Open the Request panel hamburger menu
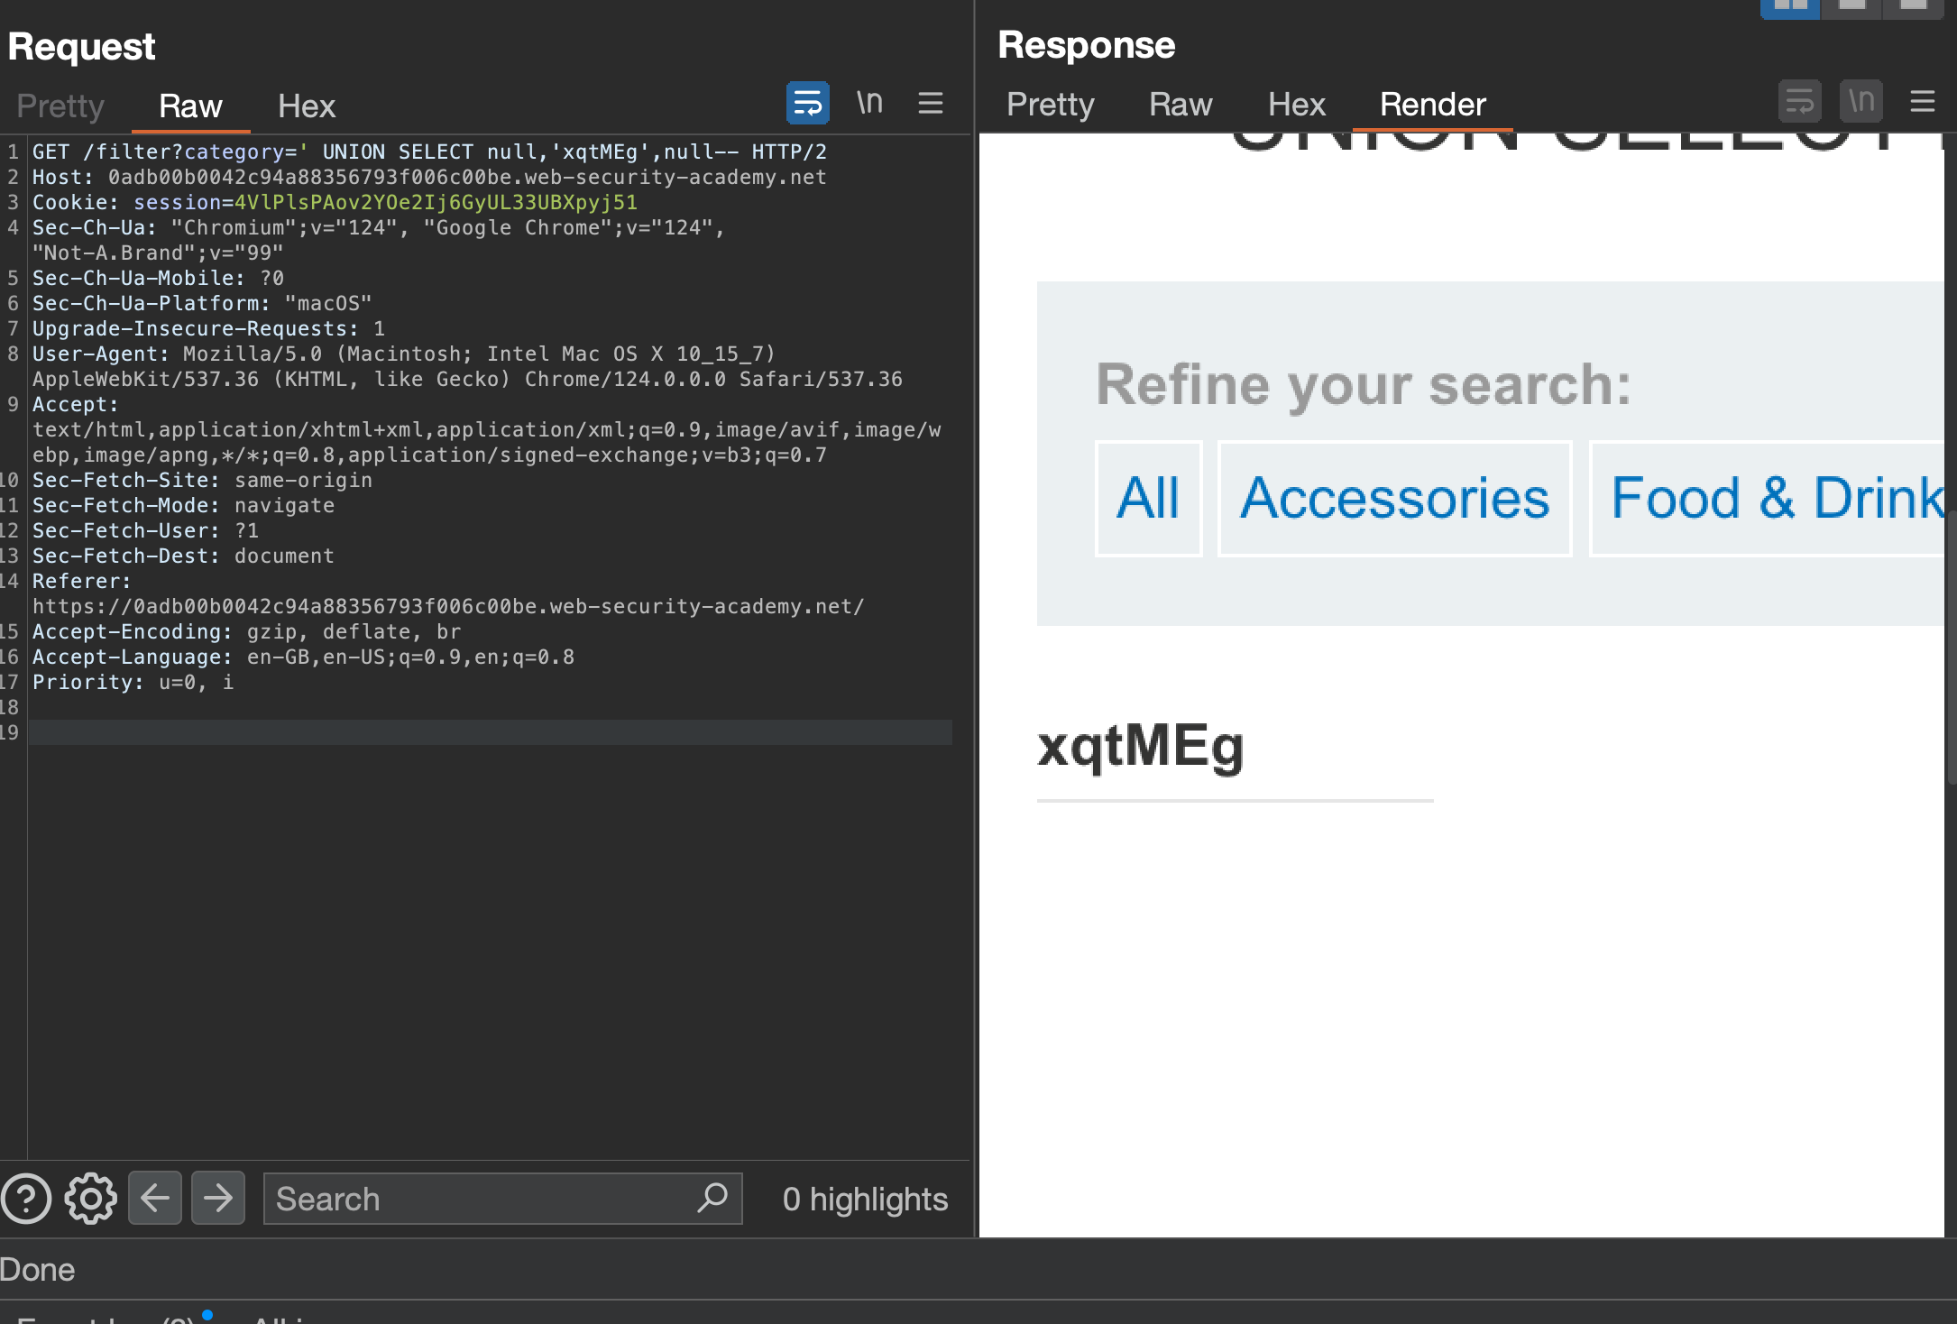The height and width of the screenshot is (1324, 1957). [x=930, y=103]
